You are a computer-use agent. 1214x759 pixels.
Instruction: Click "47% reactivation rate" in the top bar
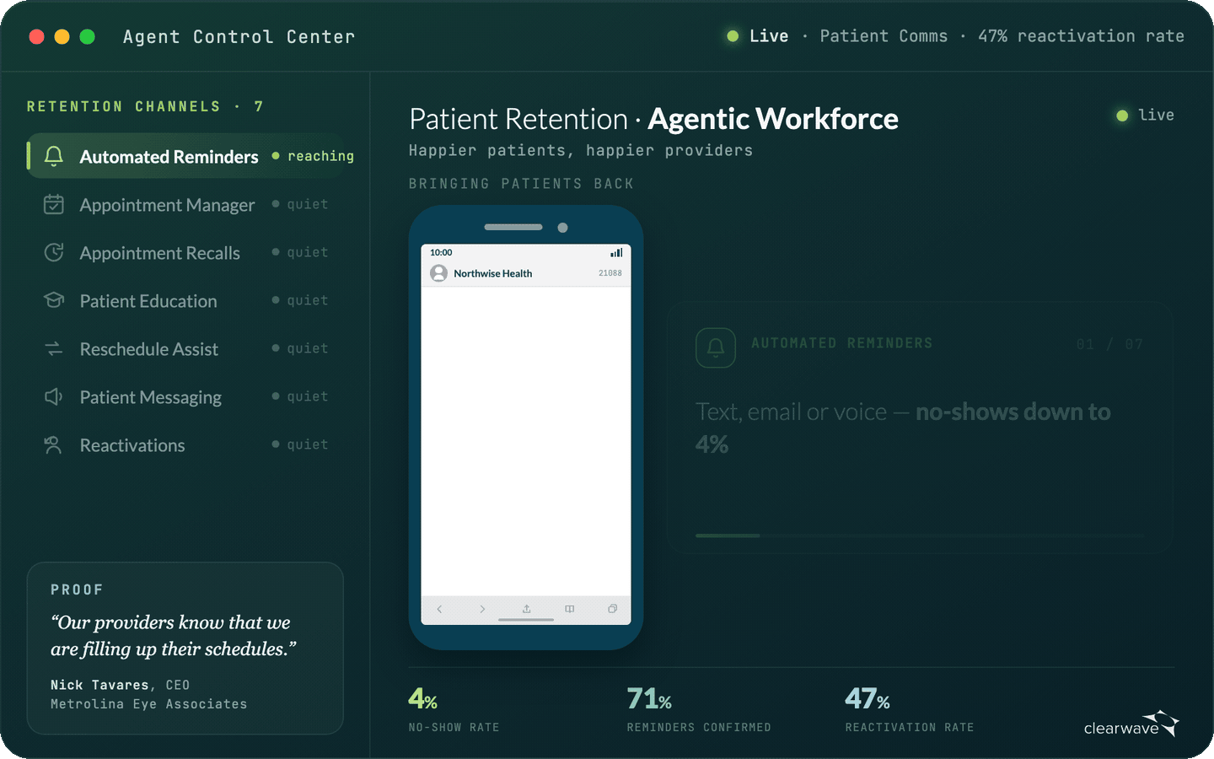coord(1081,36)
